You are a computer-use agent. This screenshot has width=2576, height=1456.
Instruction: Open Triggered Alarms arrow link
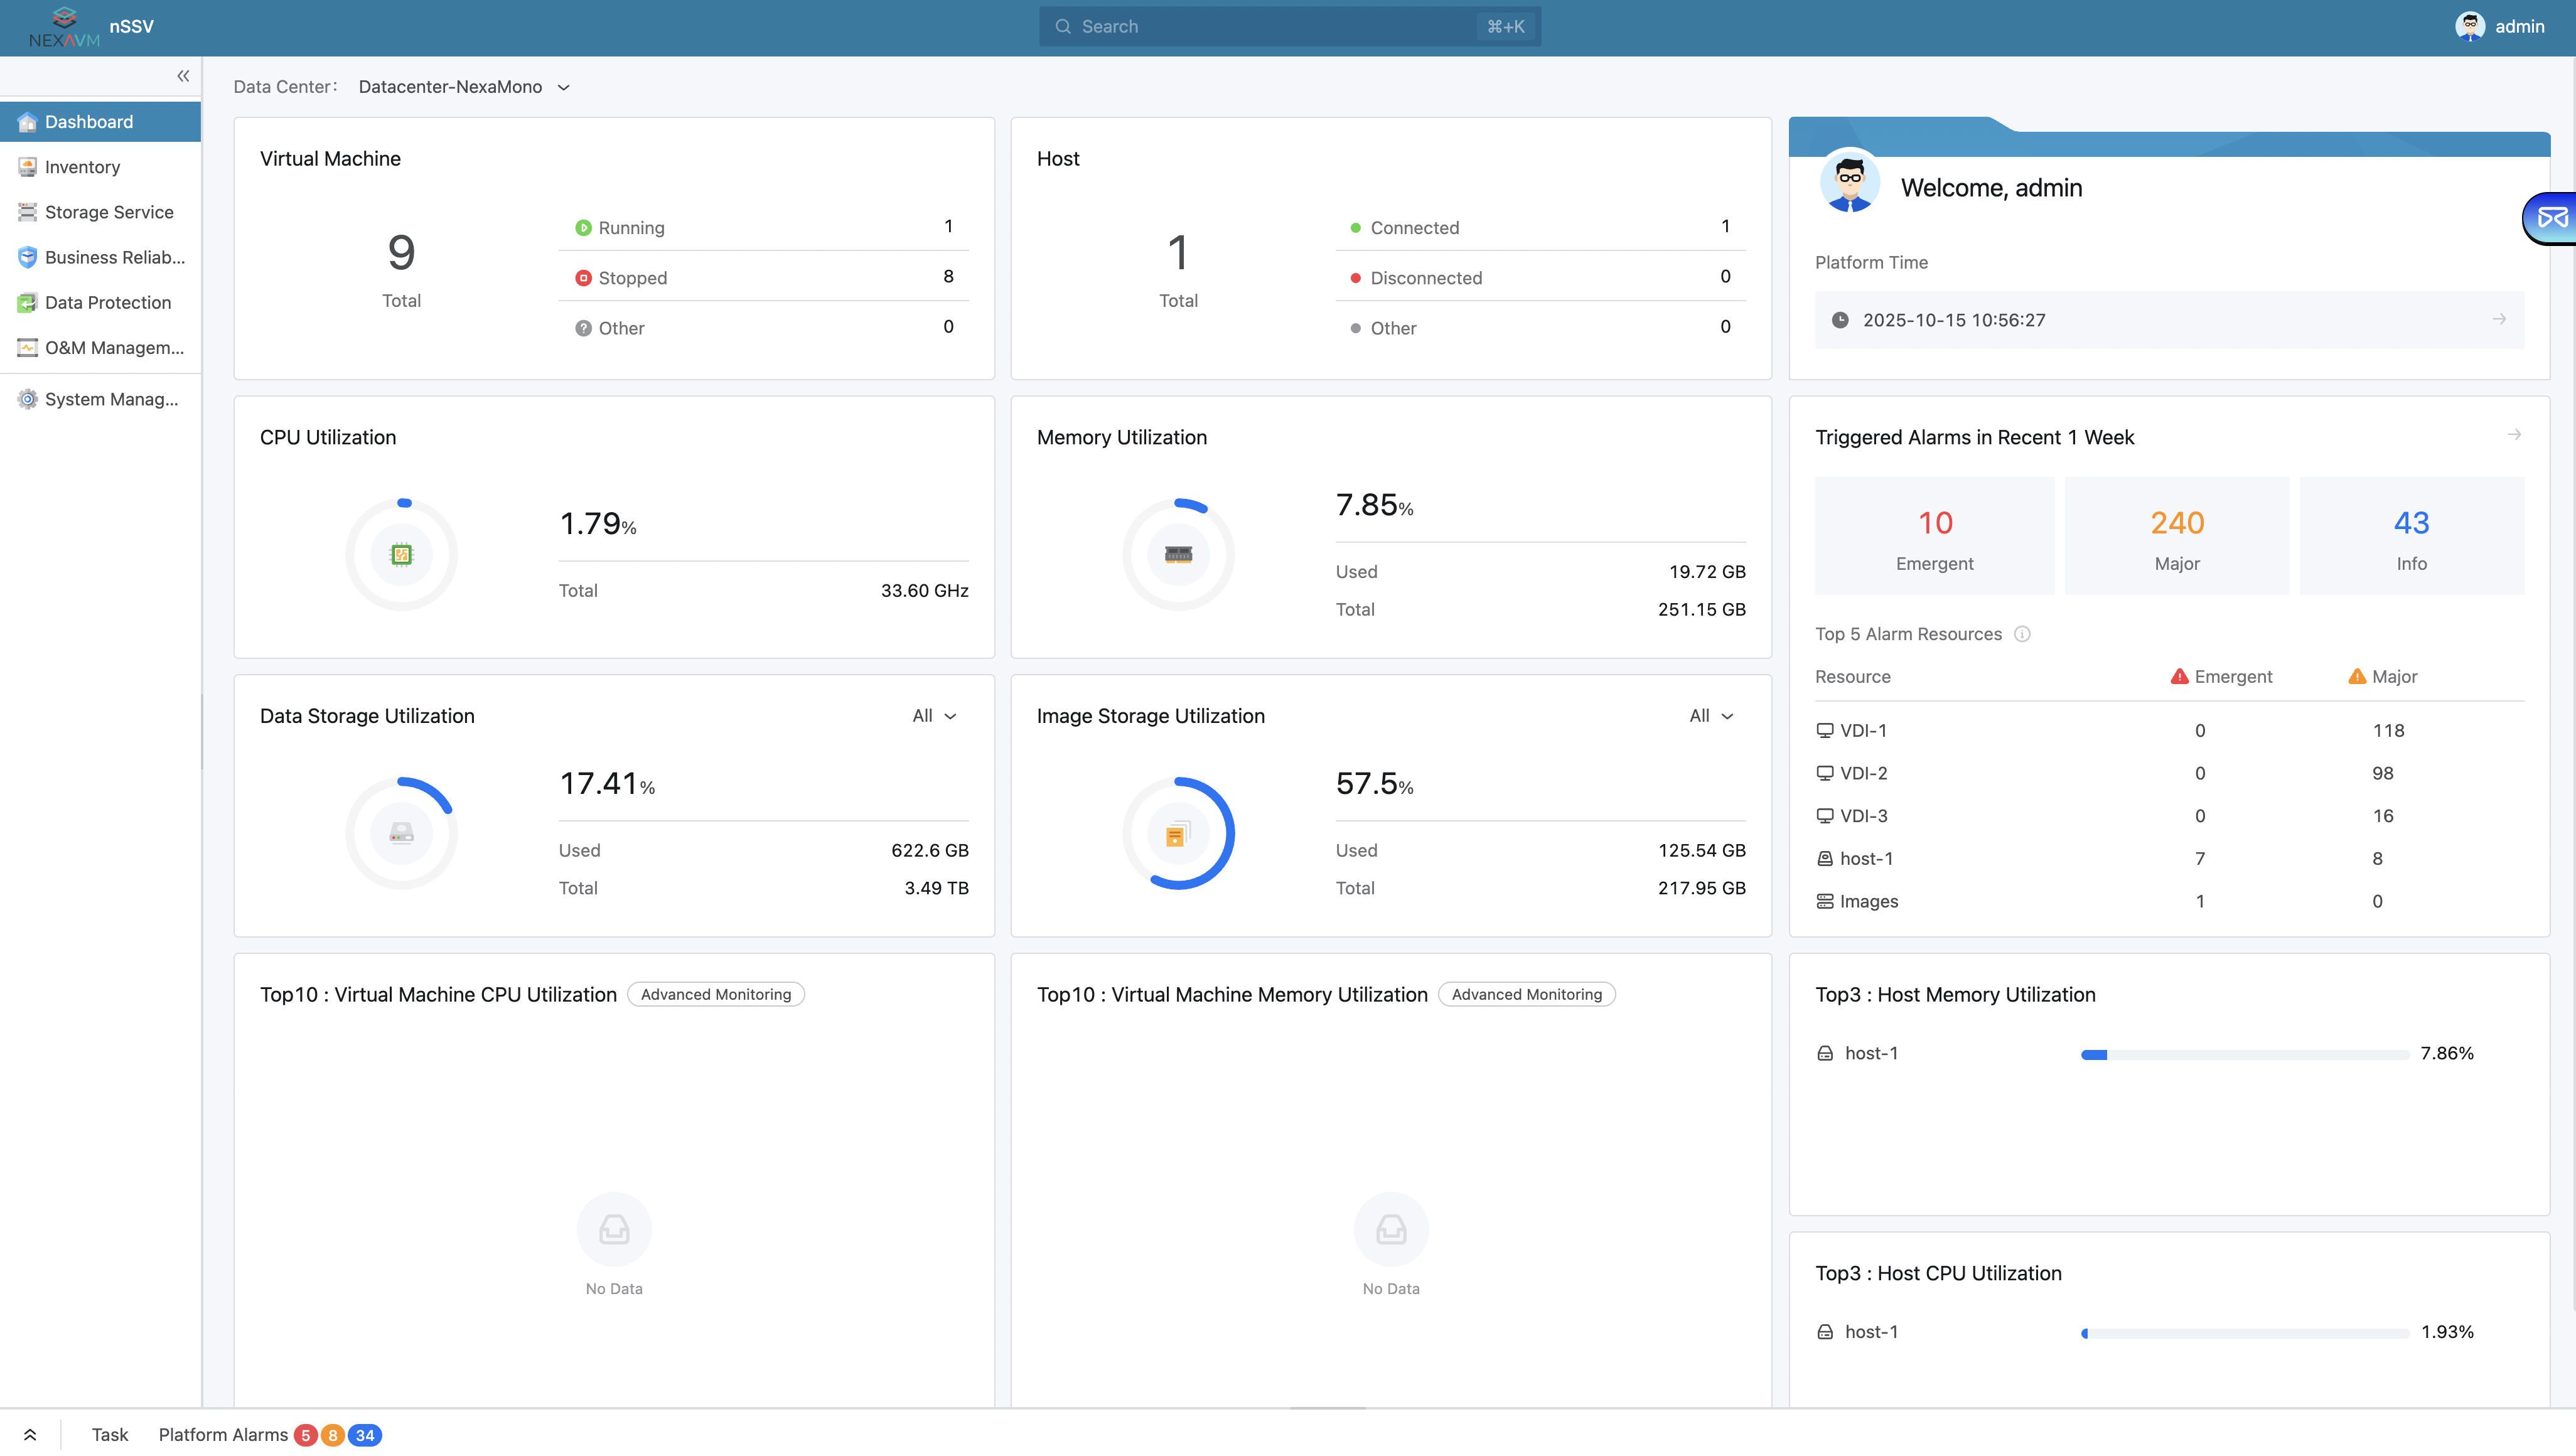click(x=2514, y=435)
